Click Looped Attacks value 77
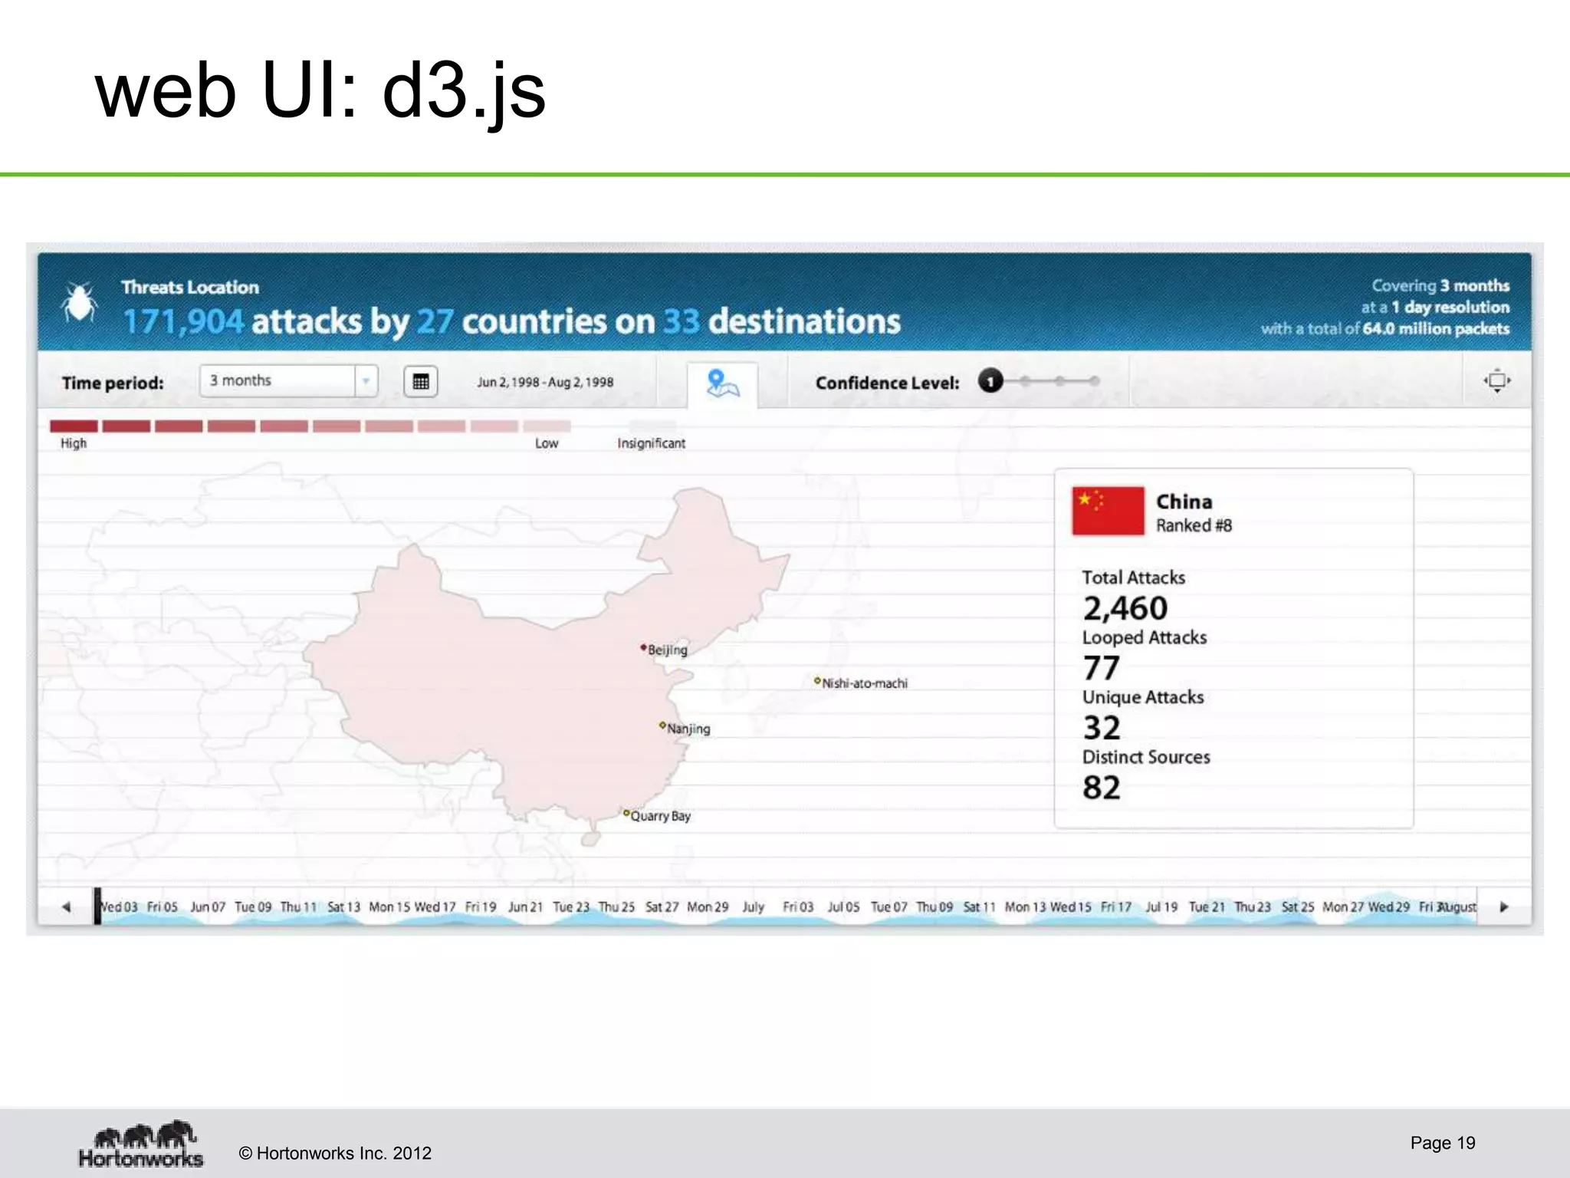 click(x=1102, y=668)
